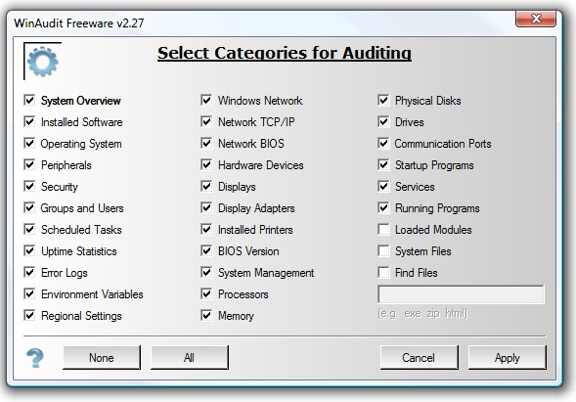The image size is (576, 402).
Task: Disable the Network BIOS checkbox
Action: click(206, 143)
